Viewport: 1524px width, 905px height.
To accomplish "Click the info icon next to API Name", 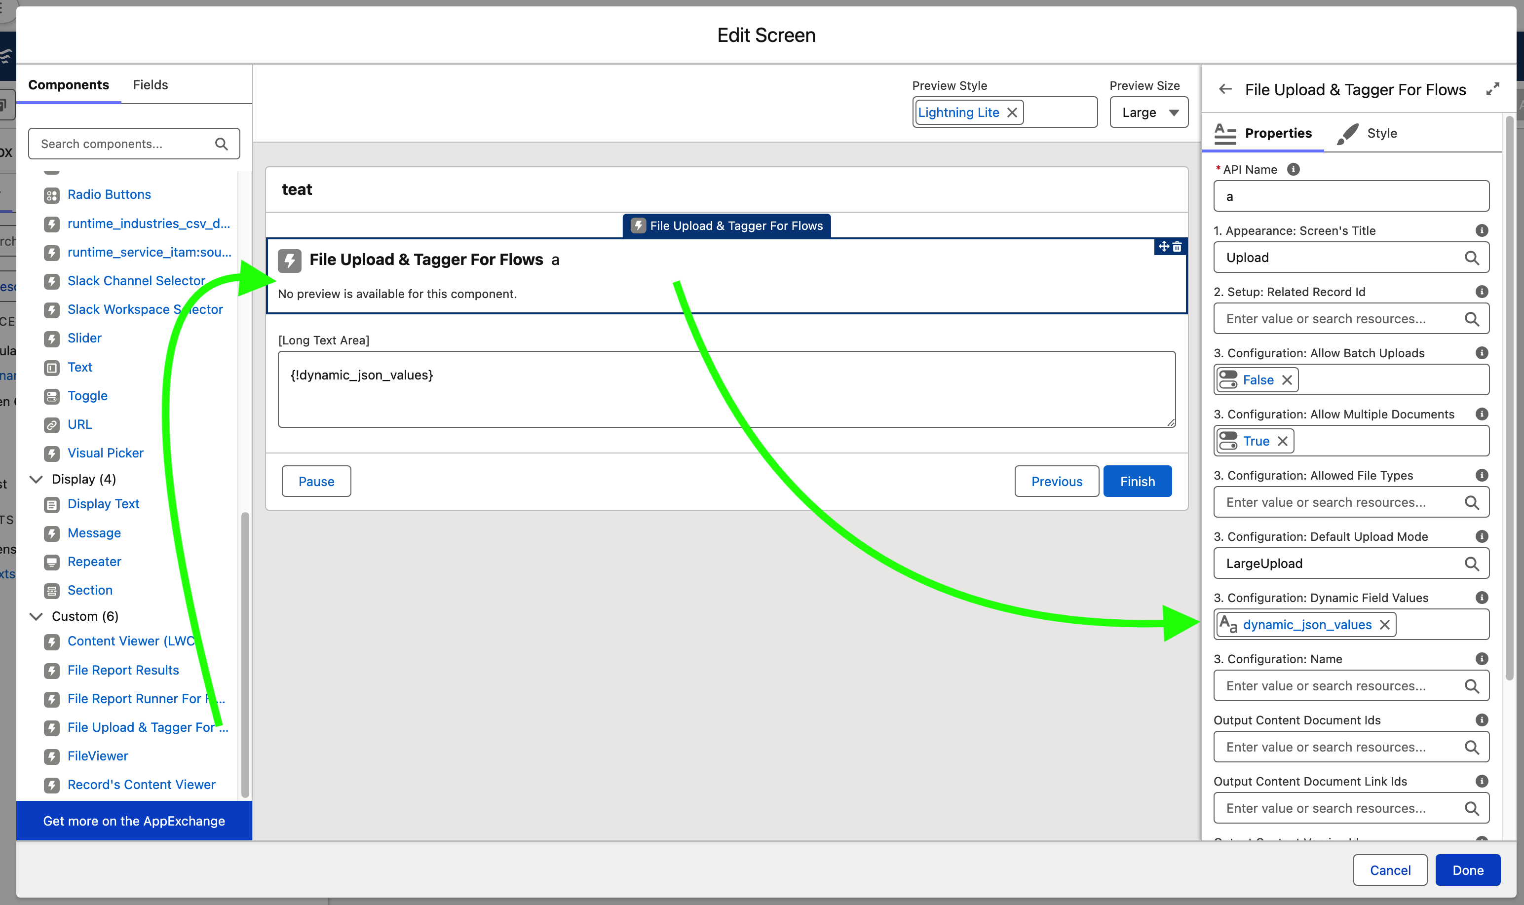I will click(x=1295, y=170).
